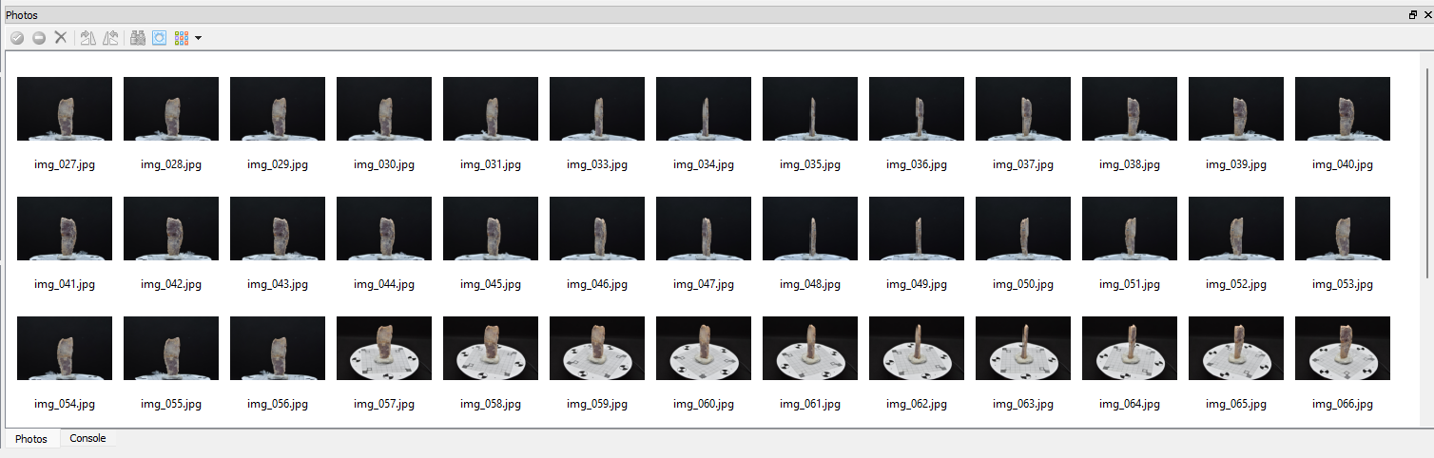Screen dimensions: 1434x458
Task: Click the Reset Filter binoculars icon
Action: coord(137,38)
